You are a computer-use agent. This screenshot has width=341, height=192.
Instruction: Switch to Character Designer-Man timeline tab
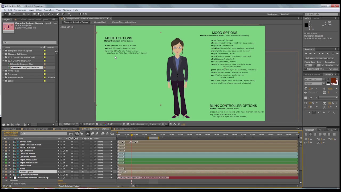click(66, 129)
